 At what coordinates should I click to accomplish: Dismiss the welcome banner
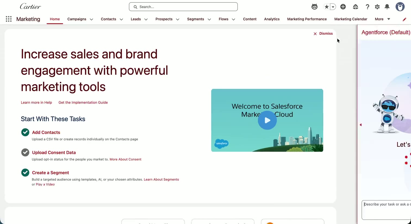[323, 34]
